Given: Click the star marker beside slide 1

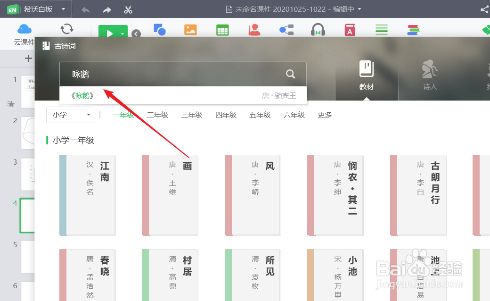Looking at the screenshot, I should pyautogui.click(x=10, y=104).
